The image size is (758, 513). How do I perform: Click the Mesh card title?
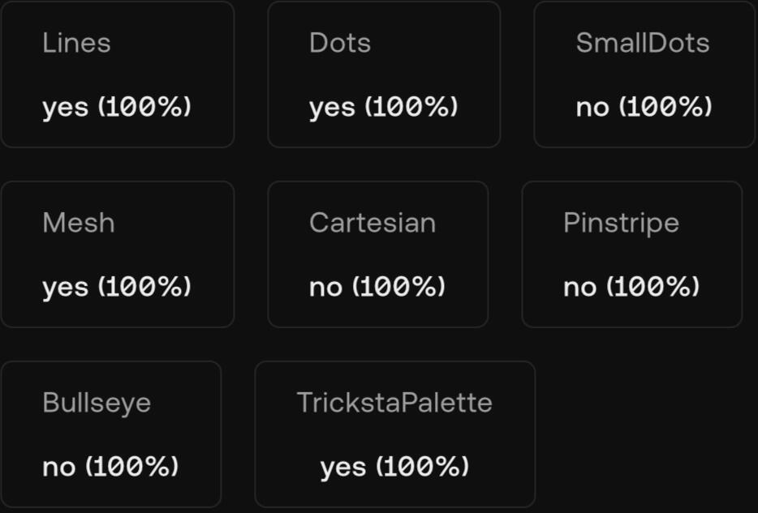[78, 223]
